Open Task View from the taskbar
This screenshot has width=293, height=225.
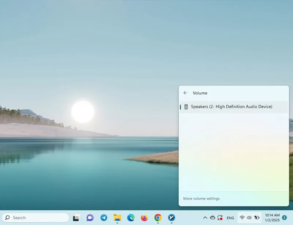click(77, 218)
